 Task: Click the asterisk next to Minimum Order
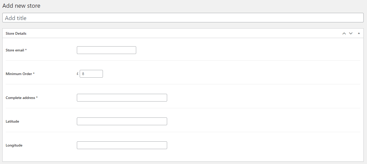click(x=34, y=74)
